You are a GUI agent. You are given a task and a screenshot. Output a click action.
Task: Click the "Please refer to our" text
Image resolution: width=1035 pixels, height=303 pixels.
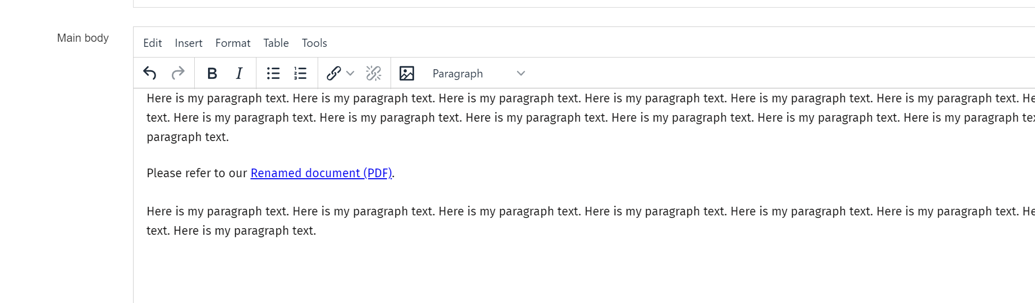[196, 173]
